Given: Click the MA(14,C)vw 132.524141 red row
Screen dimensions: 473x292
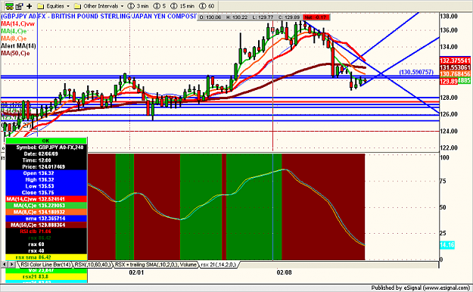Looking at the screenshot, I should point(46,199).
